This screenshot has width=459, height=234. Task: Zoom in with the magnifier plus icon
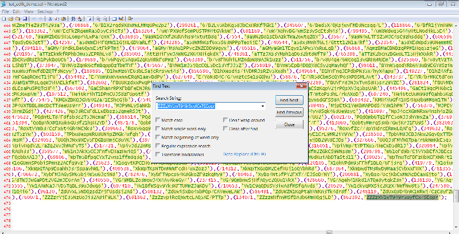(x=98, y=19)
